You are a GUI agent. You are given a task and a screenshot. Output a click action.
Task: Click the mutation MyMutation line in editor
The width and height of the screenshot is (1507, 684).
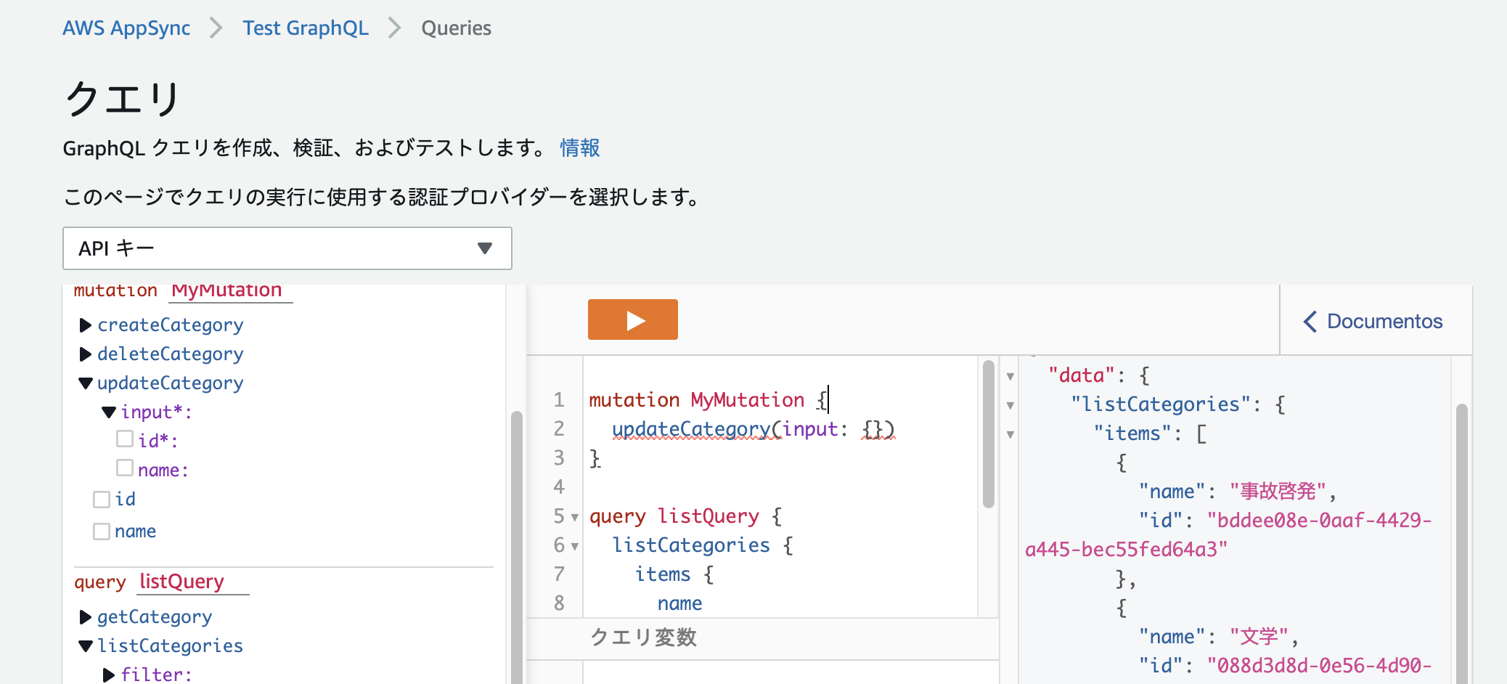coord(708,399)
